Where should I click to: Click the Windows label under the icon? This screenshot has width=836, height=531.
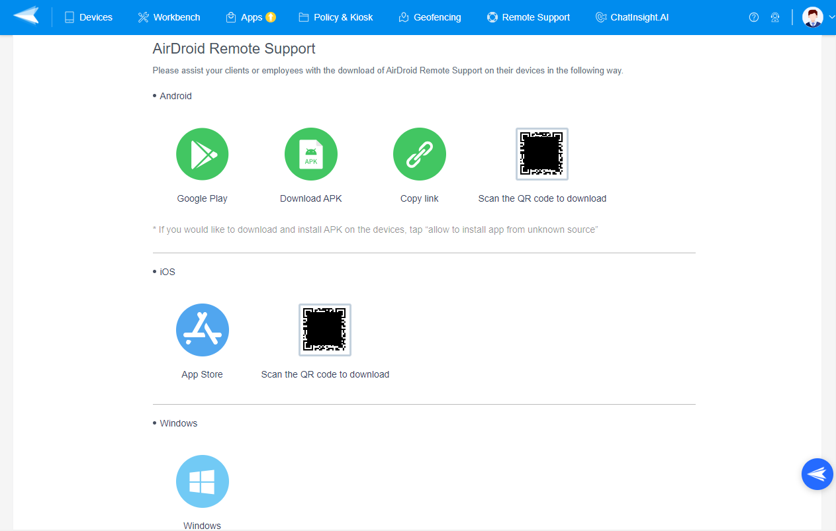pyautogui.click(x=203, y=526)
